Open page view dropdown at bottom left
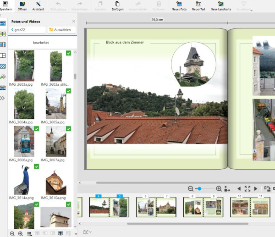This screenshot has height=237, width=275. point(87,232)
